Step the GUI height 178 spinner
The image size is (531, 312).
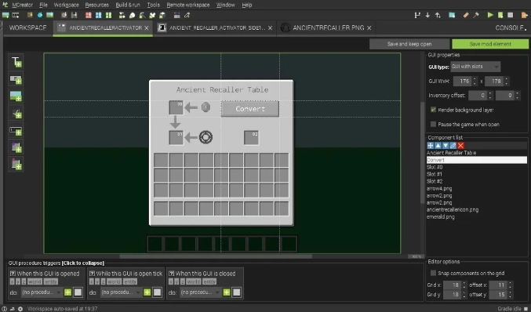point(506,82)
